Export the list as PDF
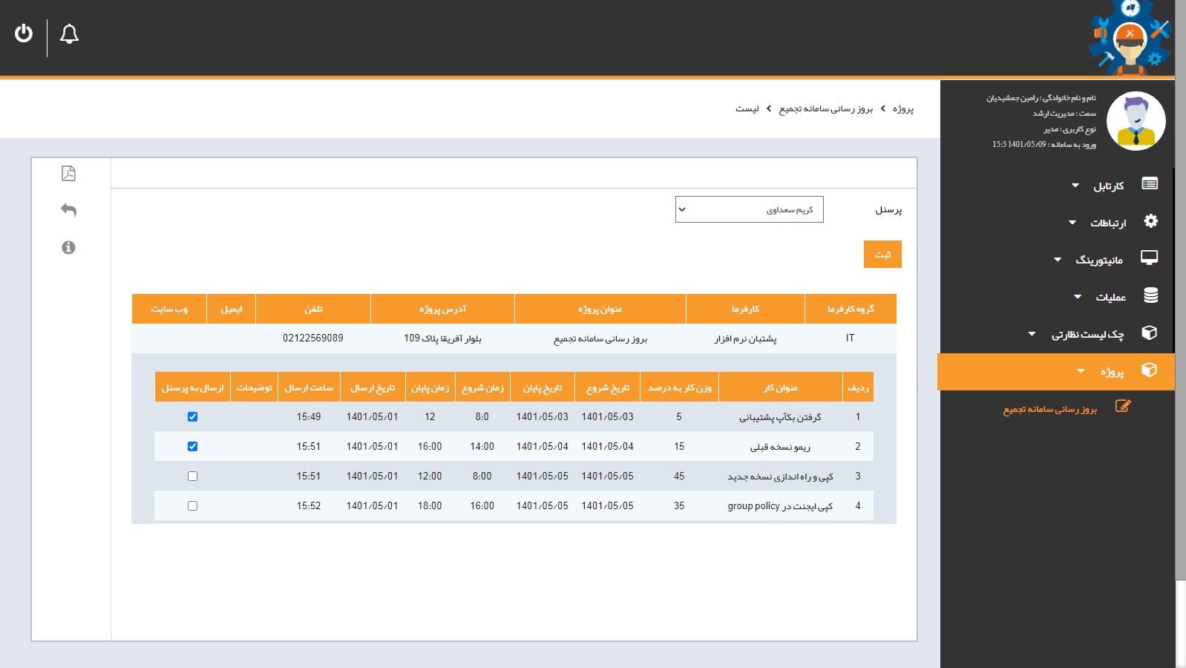This screenshot has height=668, width=1186. tap(68, 174)
